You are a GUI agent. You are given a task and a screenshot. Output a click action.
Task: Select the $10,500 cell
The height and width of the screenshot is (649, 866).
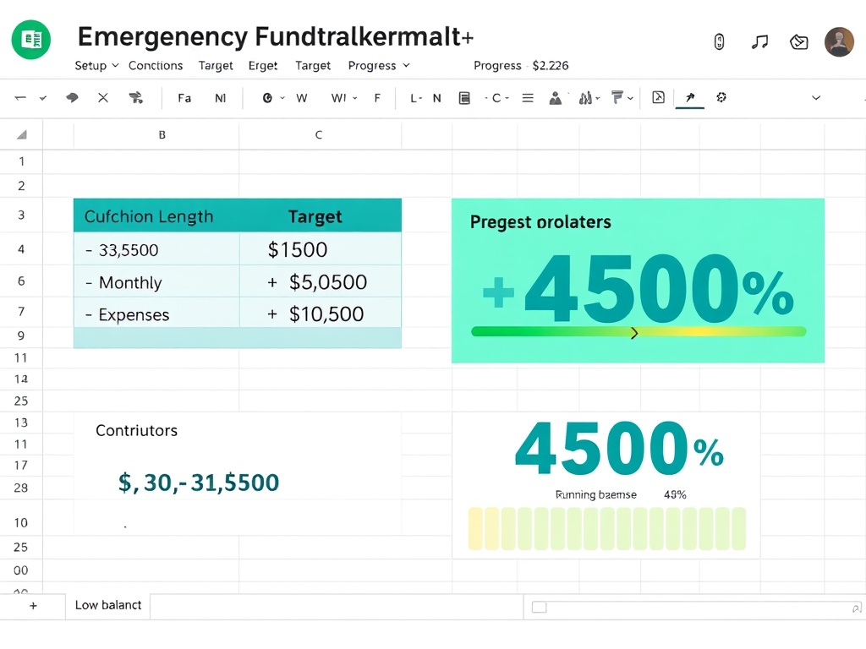click(321, 314)
